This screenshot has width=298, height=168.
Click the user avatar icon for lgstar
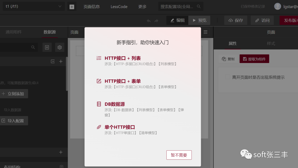point(278,7)
